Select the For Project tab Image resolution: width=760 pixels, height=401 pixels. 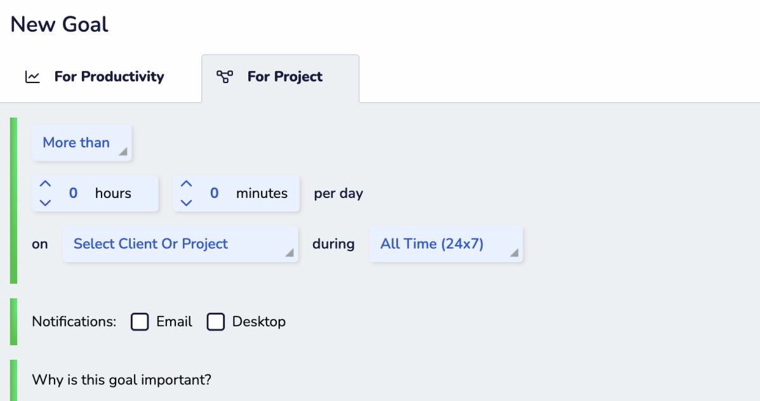coord(284,77)
